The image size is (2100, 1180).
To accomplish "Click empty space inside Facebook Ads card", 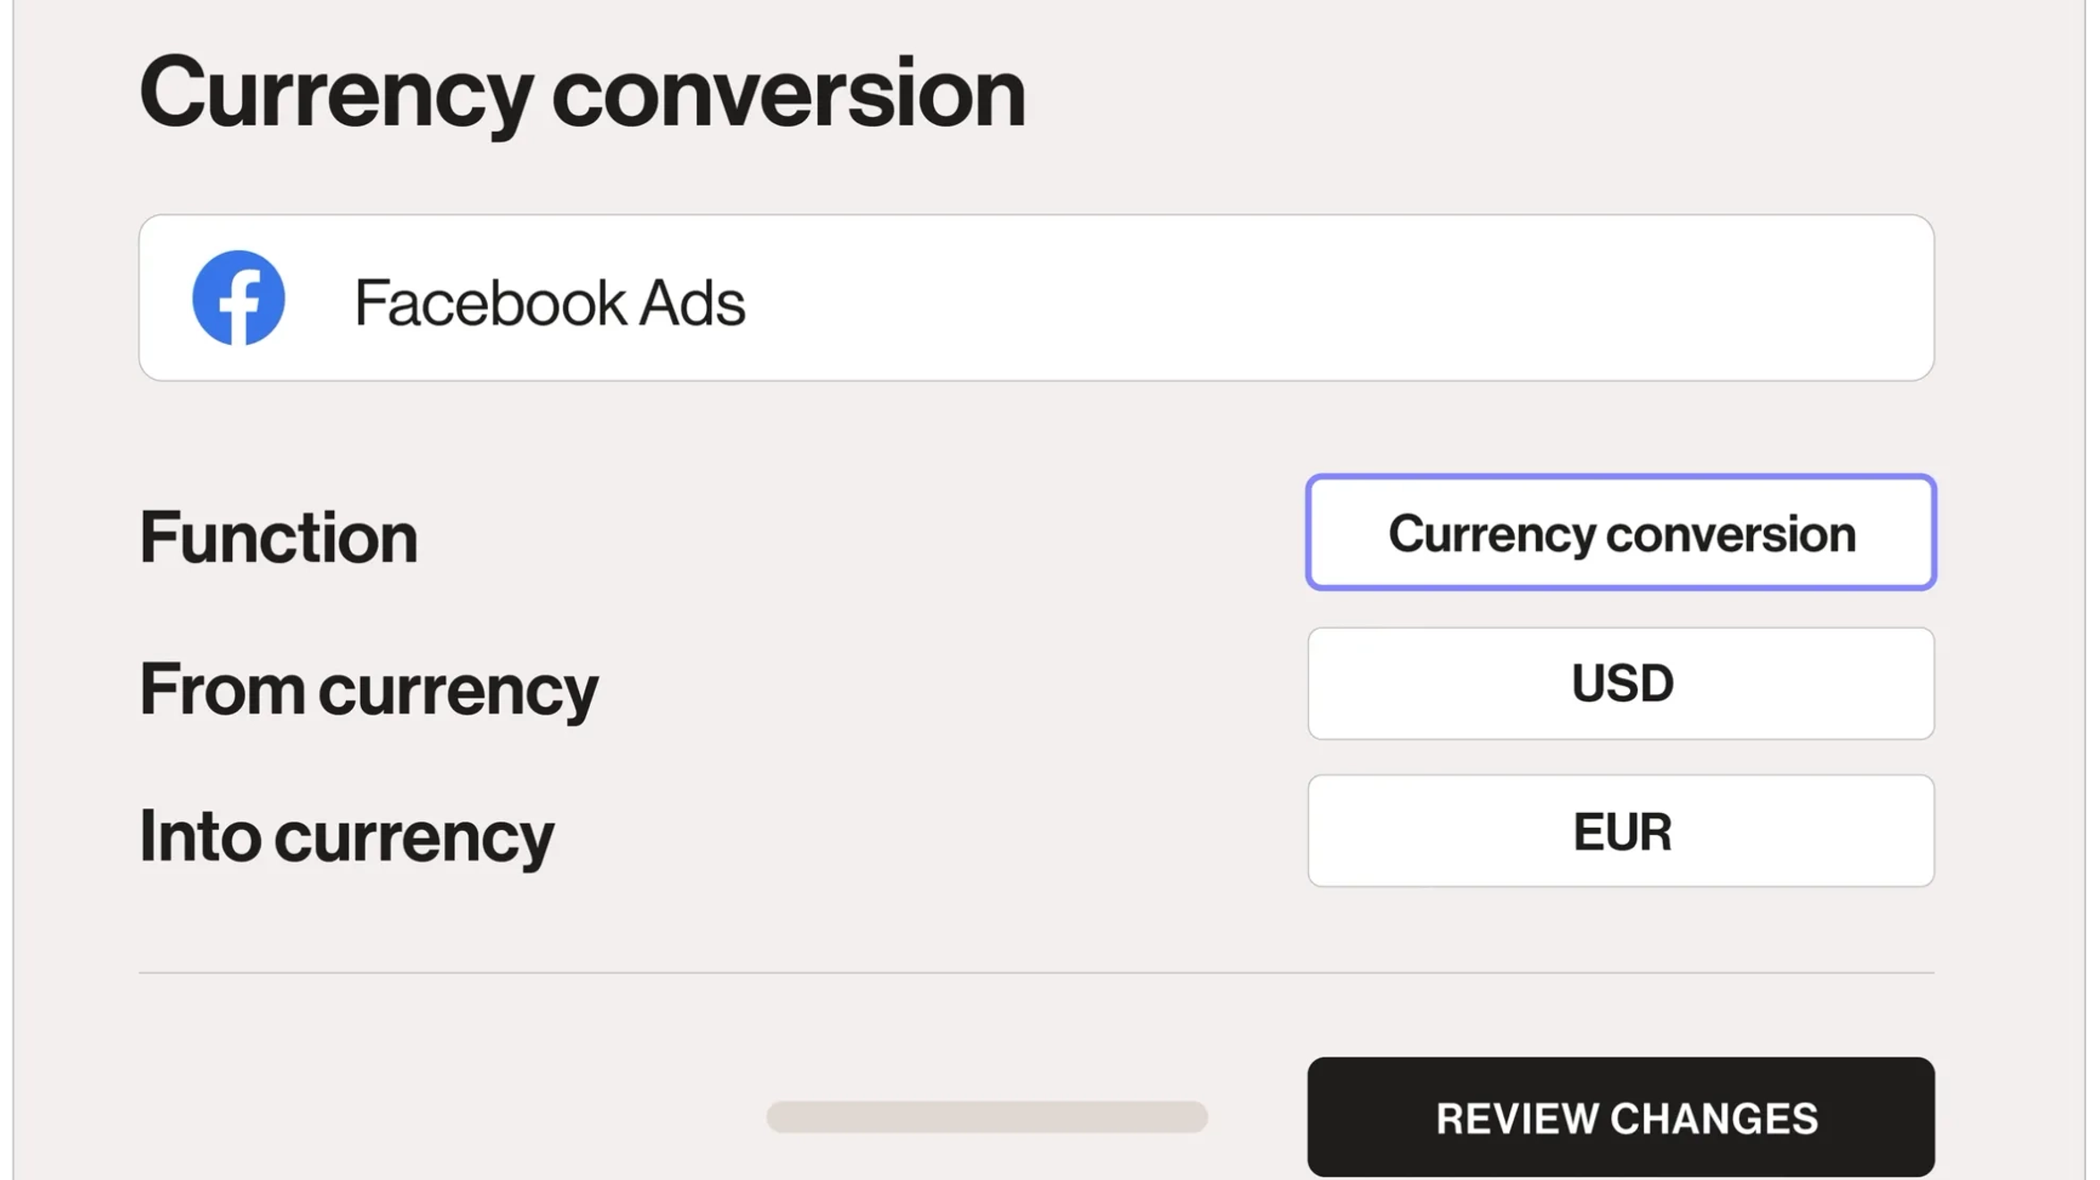I will pyautogui.click(x=1340, y=297).
